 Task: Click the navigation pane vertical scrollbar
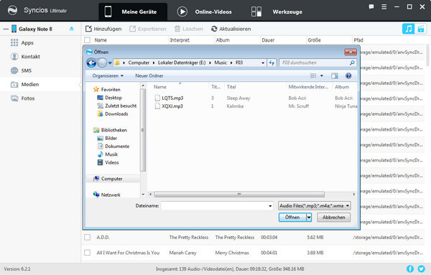click(143, 130)
